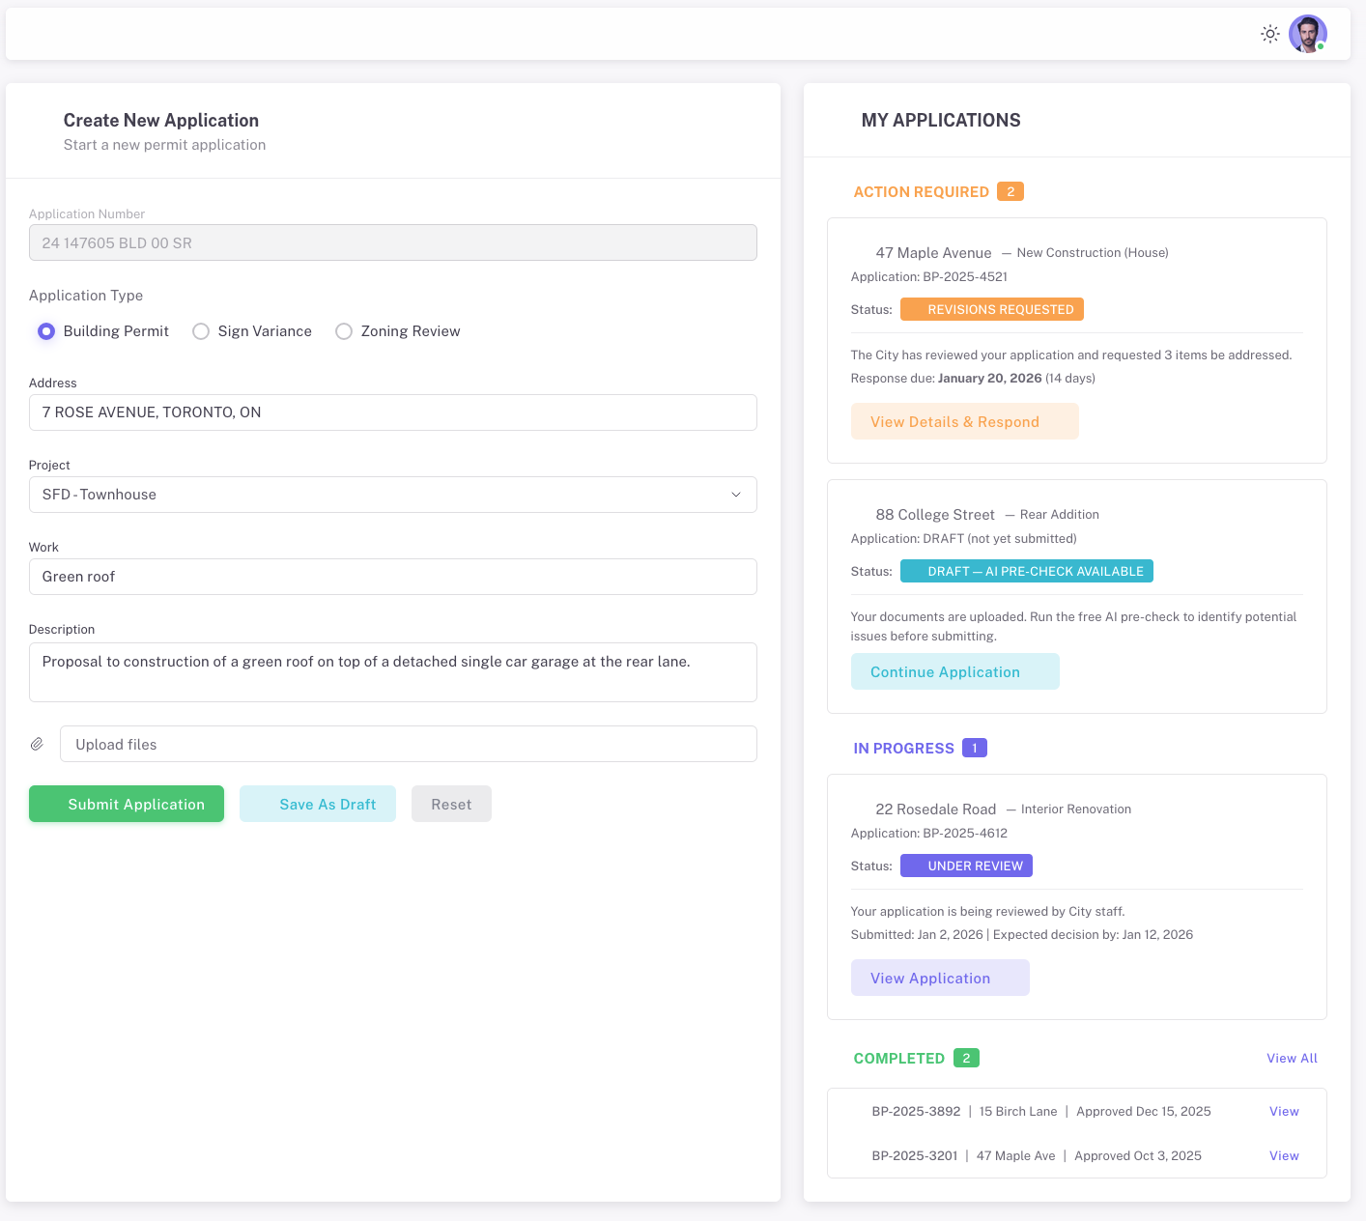View the 22 Rosedale Road application
The image size is (1366, 1221).
(940, 978)
